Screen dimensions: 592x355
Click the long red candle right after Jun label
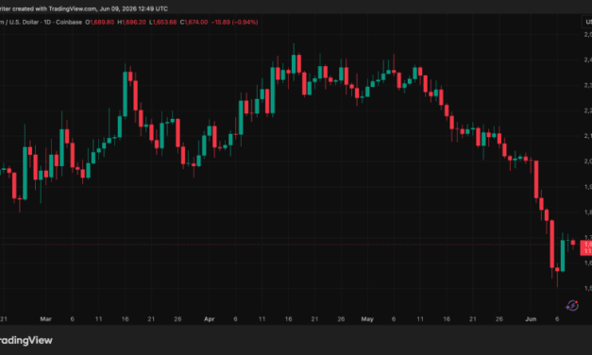(536, 179)
